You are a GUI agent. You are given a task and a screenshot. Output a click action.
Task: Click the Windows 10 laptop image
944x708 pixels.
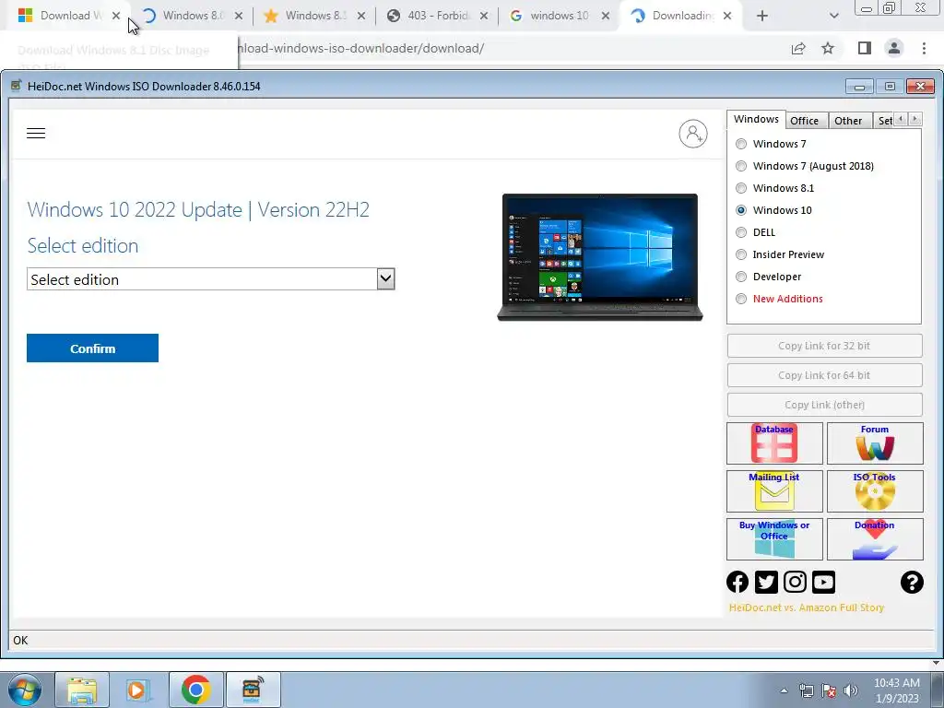pyautogui.click(x=600, y=257)
